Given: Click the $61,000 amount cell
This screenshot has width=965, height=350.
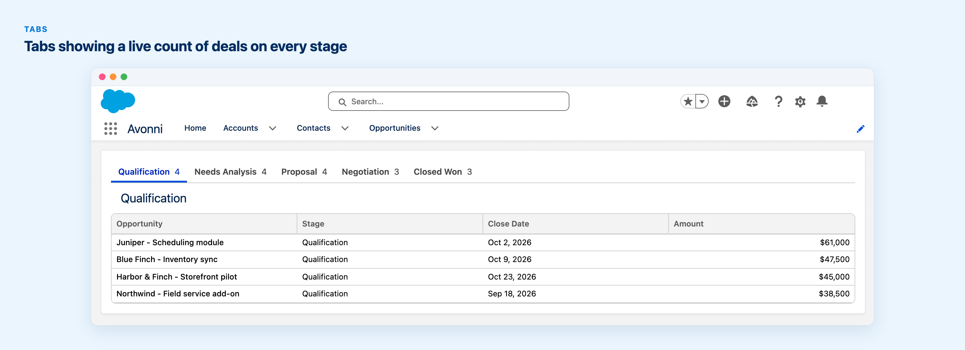Looking at the screenshot, I should coord(761,242).
